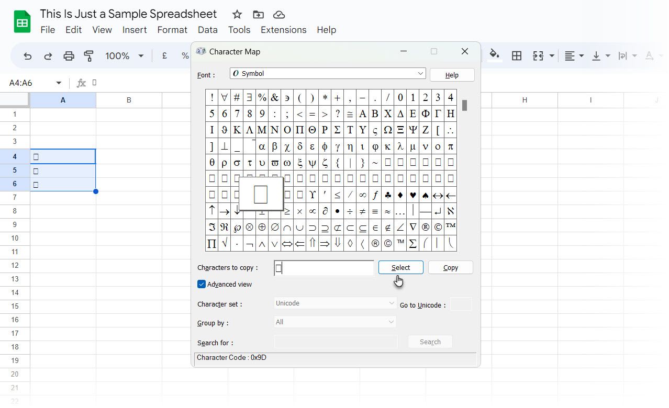The width and height of the screenshot is (669, 408).
Task: Redo the last action
Action: coord(48,55)
